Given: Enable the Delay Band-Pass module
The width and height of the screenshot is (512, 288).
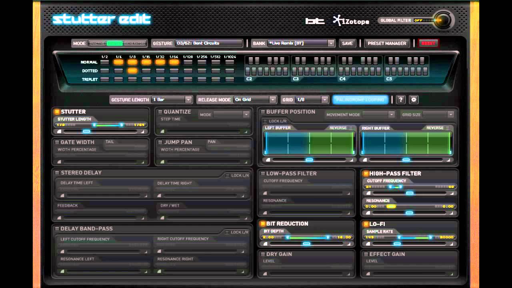Looking at the screenshot, I should (x=57, y=229).
